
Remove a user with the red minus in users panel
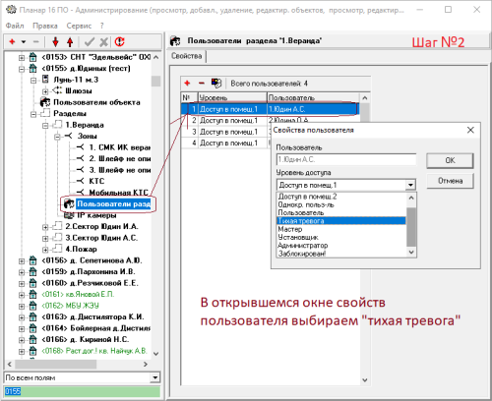click(202, 84)
